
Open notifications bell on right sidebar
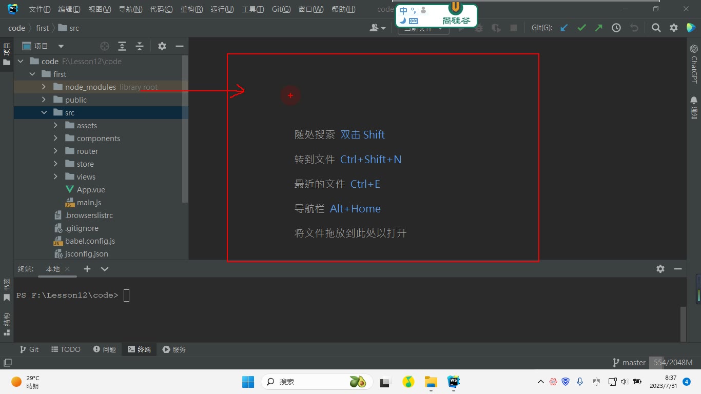tap(694, 108)
